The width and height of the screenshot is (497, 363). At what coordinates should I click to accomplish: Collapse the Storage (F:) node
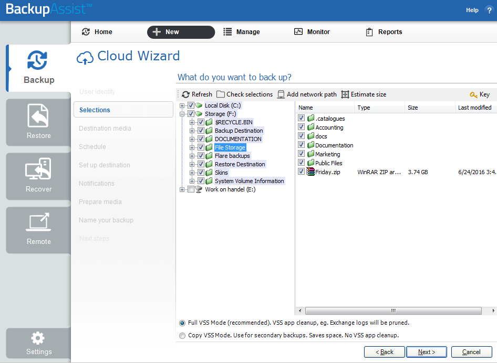(x=182, y=114)
